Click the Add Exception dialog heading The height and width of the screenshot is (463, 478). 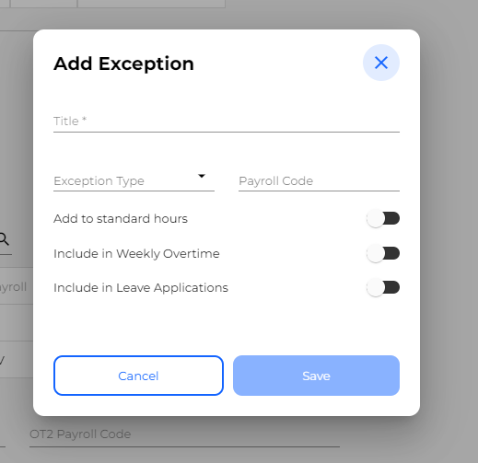point(123,64)
